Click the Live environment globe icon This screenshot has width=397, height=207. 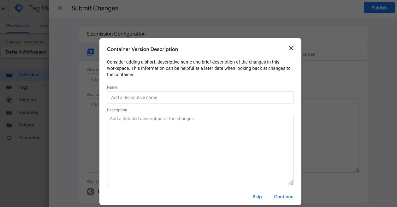tap(91, 191)
